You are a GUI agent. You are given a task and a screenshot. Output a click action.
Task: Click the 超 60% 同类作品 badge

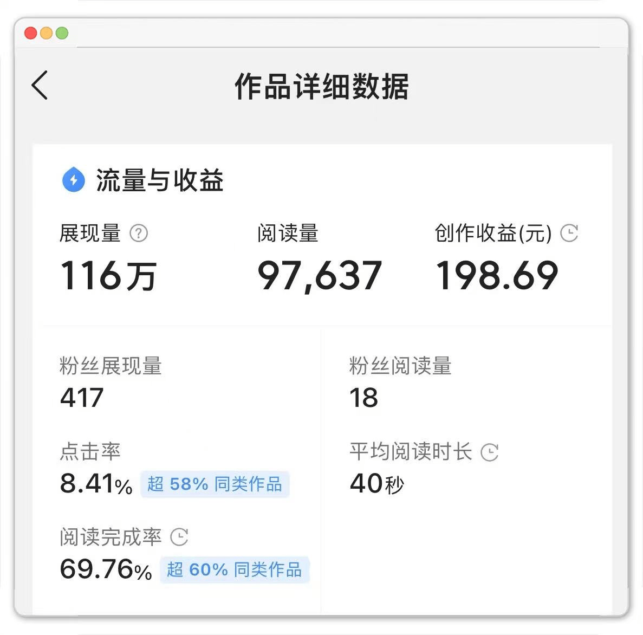click(234, 569)
